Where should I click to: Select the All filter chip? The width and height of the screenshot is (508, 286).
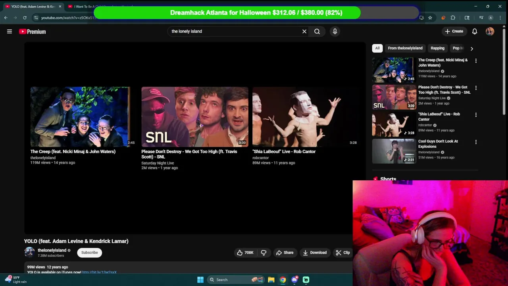377,48
